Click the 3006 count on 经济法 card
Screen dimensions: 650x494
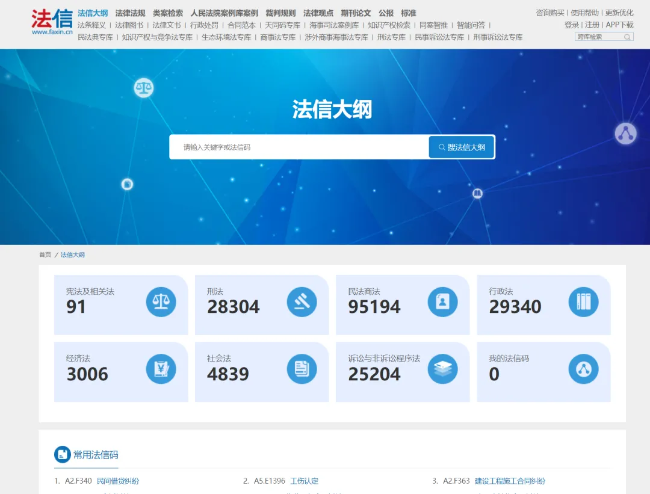(x=87, y=374)
